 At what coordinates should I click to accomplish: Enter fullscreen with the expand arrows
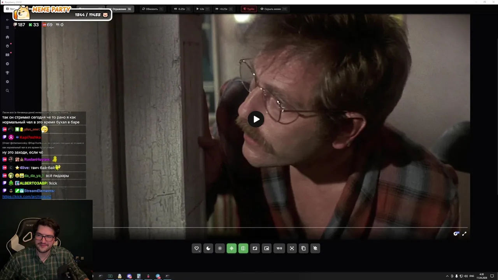point(464,234)
